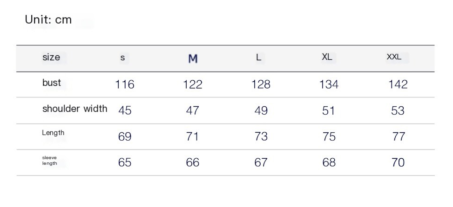The width and height of the screenshot is (453, 207).
Task: Select the "bust" row label
Action: [52, 84]
